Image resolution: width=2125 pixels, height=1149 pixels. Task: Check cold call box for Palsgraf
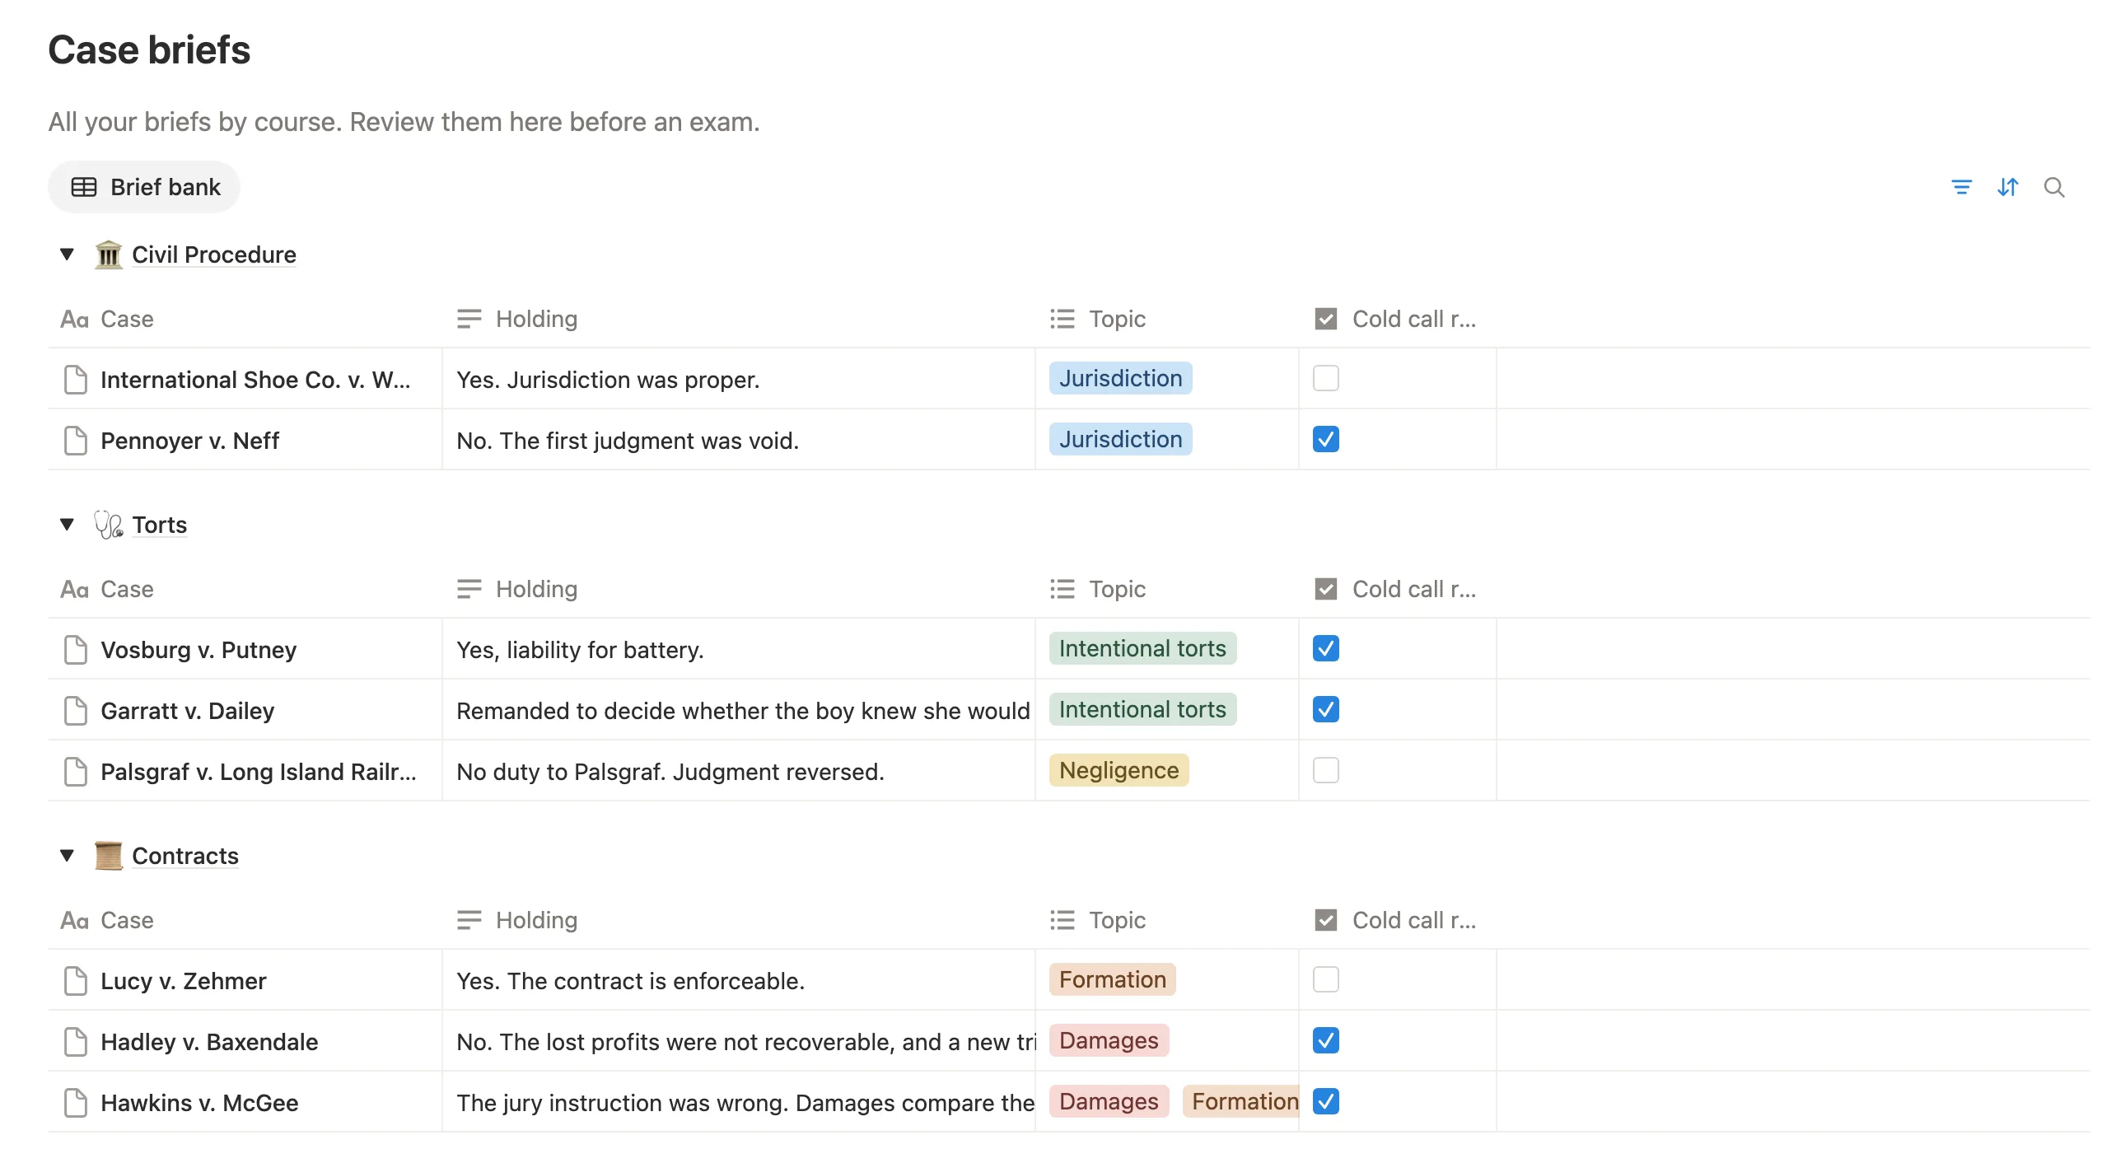tap(1324, 771)
